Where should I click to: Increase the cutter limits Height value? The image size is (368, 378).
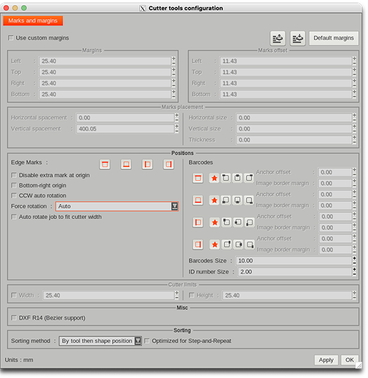[355, 293]
